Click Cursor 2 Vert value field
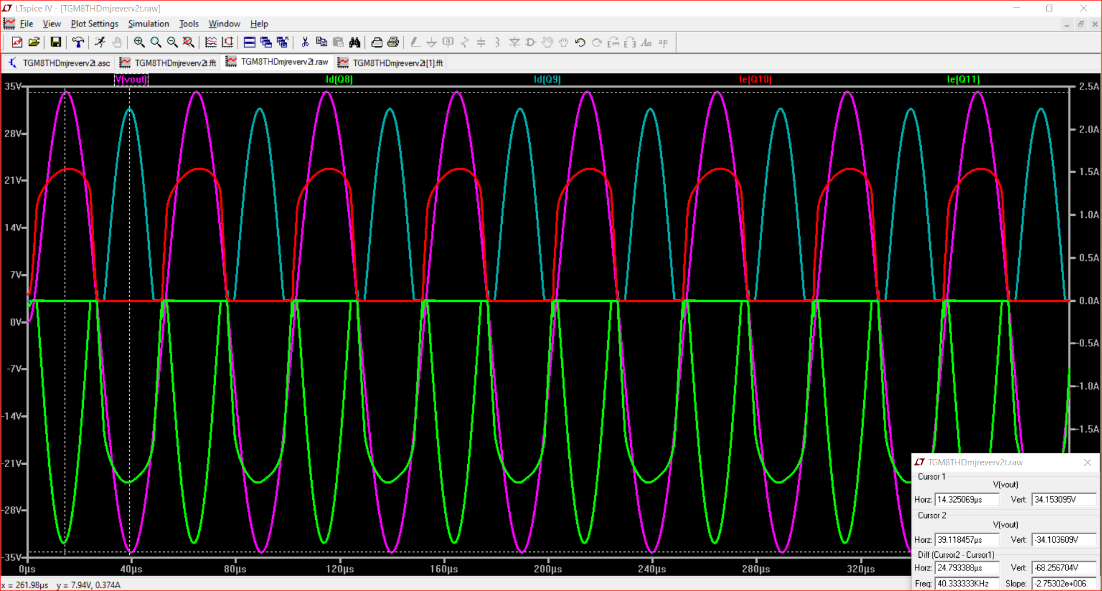 point(1064,540)
